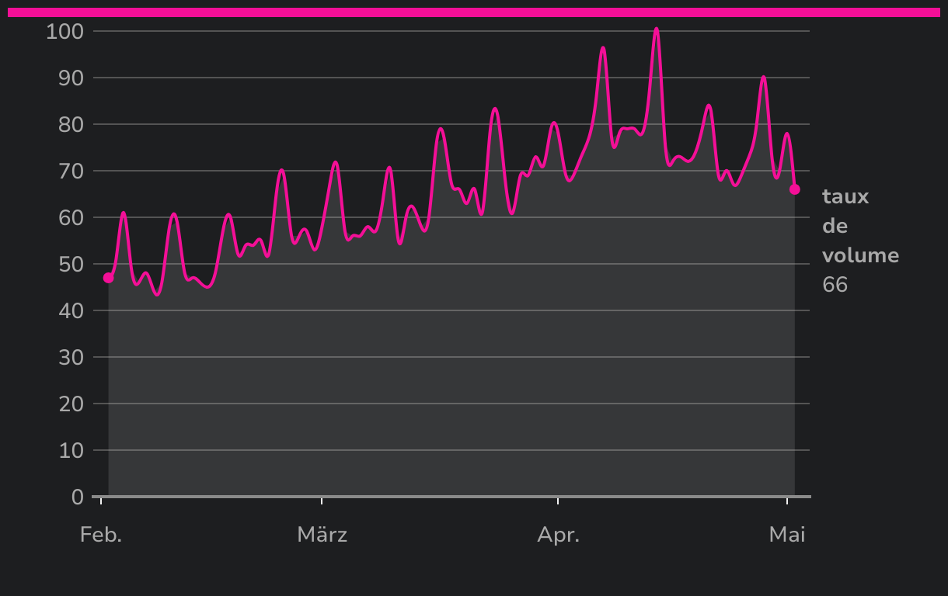This screenshot has height=596, width=948.
Task: Click the highest peak reaching 100
Action: 657,30
